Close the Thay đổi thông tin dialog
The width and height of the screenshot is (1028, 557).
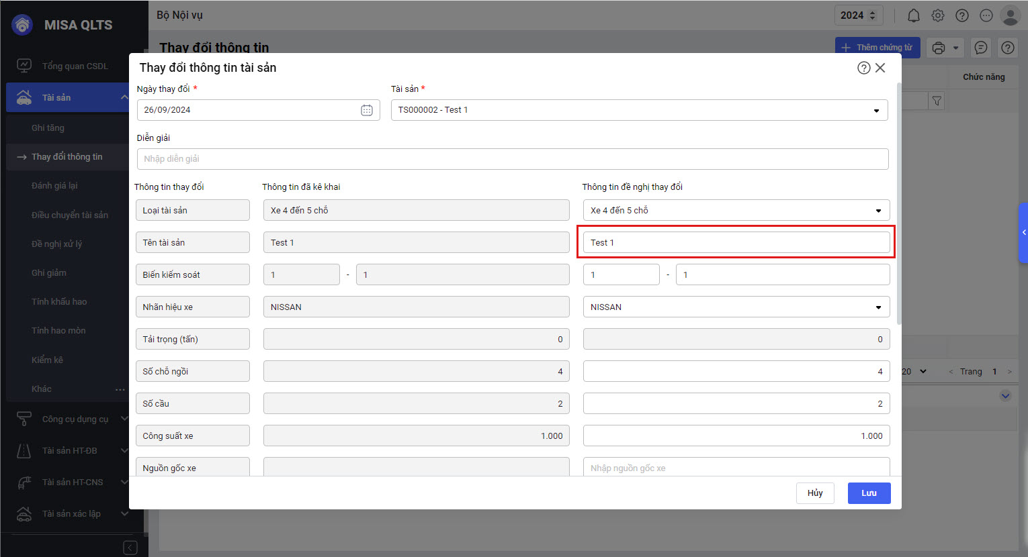coord(880,68)
